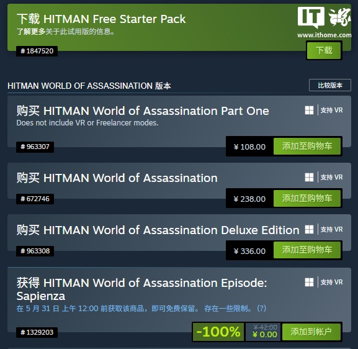Click the Windows icon for Deluxe Edition

[x=309, y=229]
